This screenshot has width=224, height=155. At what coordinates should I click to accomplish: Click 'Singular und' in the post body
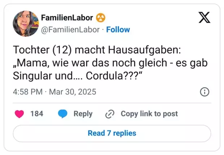pyautogui.click(x=43, y=76)
